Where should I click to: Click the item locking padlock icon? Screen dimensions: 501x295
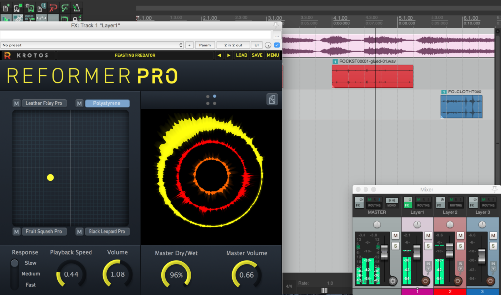(x=76, y=18)
